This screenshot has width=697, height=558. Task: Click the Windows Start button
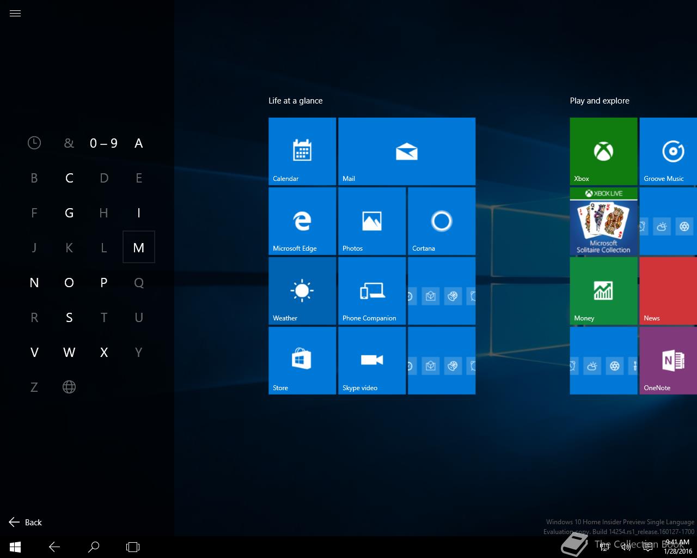tap(15, 547)
